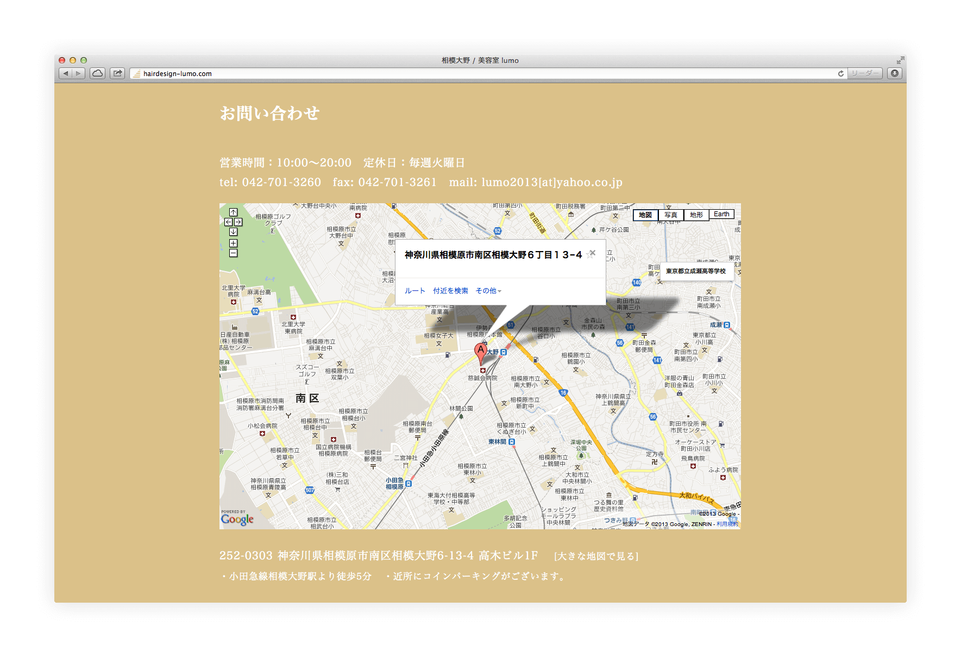Click the tel: 042-701-3260 text
The width and height of the screenshot is (961, 657).
click(x=270, y=182)
